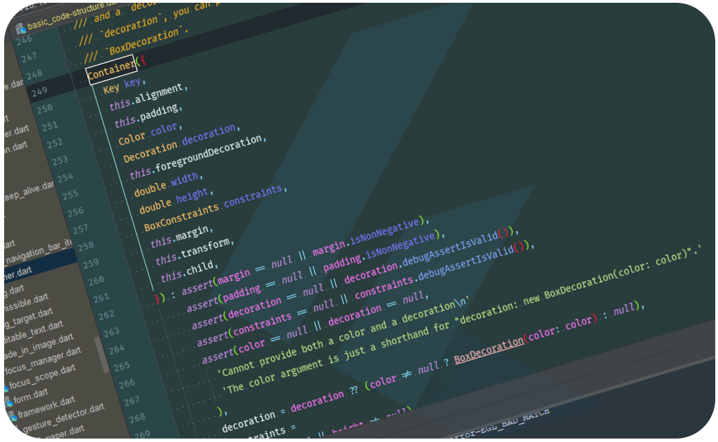Screen dimensions: 718x442
Task: Click 'constraints.debugAssertIsValid()' call
Action: click(x=440, y=270)
